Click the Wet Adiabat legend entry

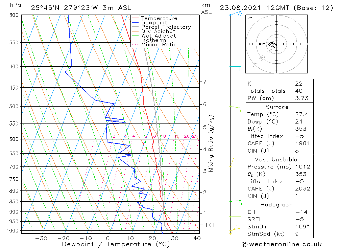pyautogui.click(x=159, y=36)
